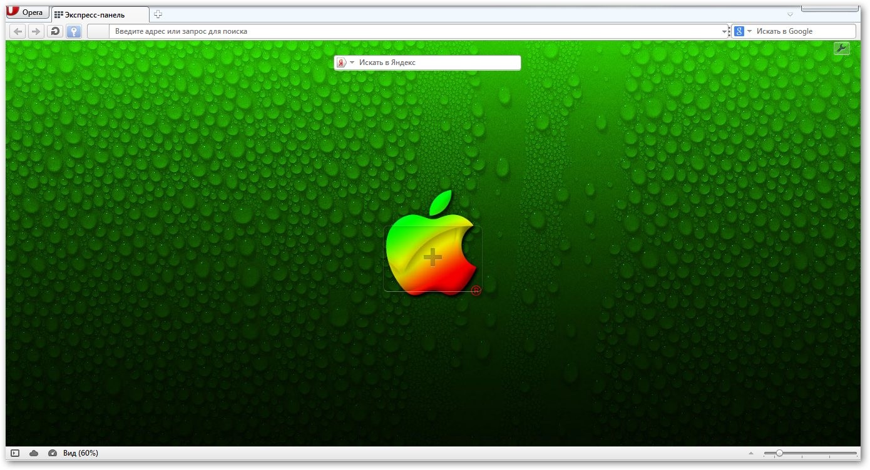Viewport: 870px width, 470px height.
Task: Click the Вид (60%) zoom label
Action: click(x=81, y=453)
